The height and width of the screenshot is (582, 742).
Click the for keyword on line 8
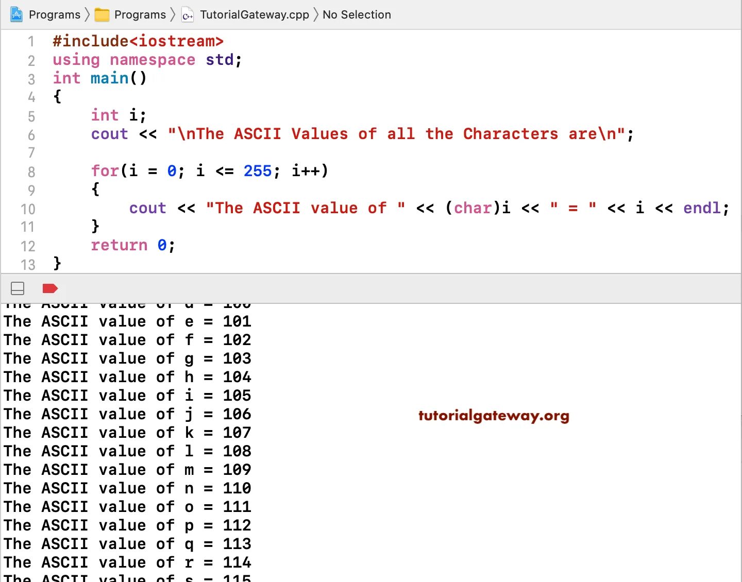pos(105,171)
